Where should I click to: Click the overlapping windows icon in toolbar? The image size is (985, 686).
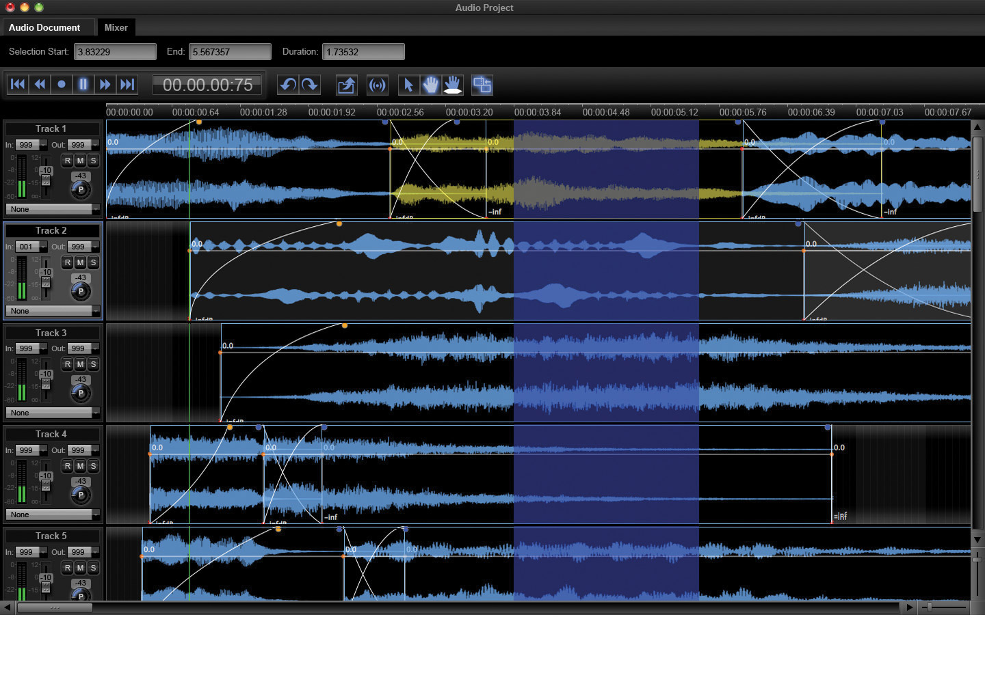[482, 85]
